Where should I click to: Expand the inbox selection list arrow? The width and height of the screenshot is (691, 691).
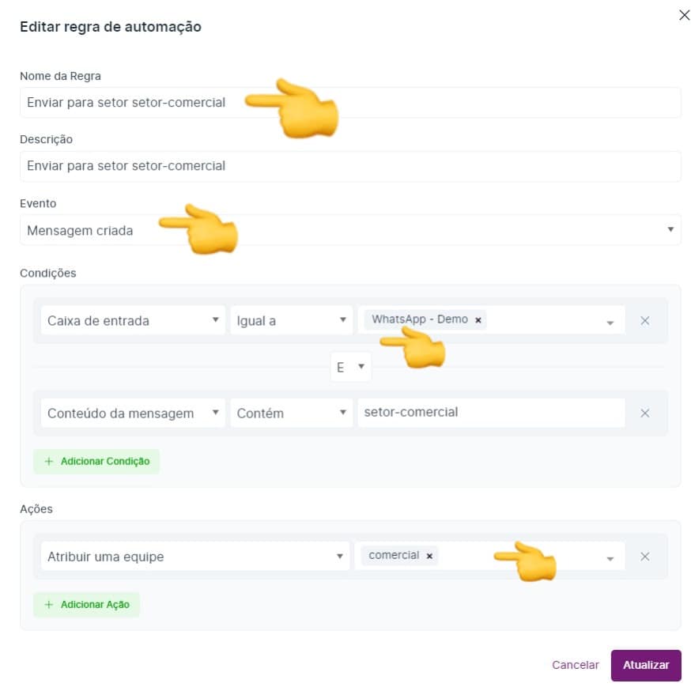610,322
